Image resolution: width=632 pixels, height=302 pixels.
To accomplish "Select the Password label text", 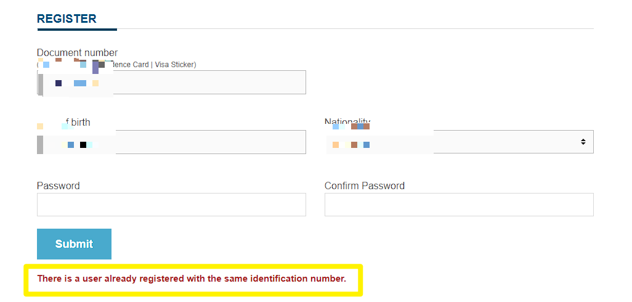I will pyautogui.click(x=59, y=186).
